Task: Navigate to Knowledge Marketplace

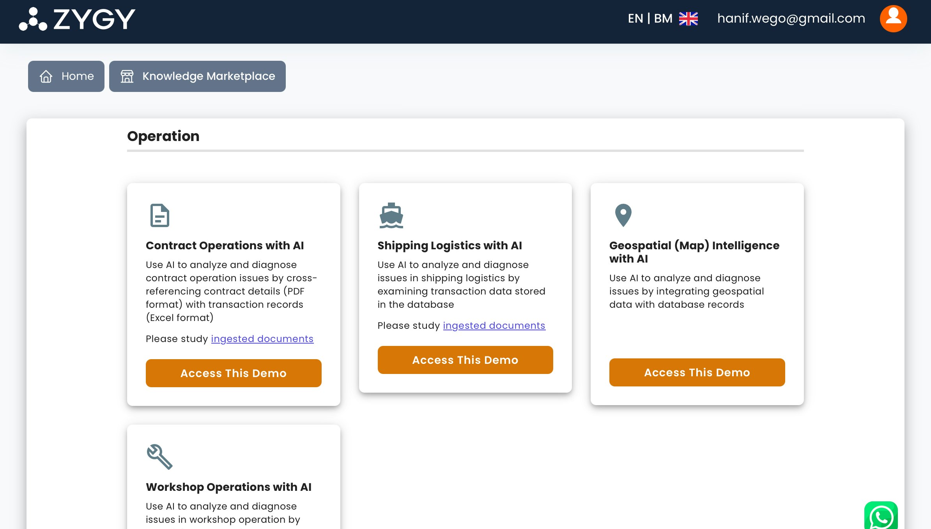Action: coord(197,76)
